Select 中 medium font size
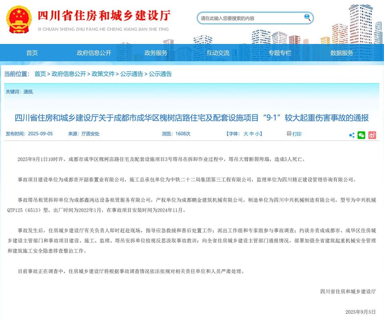This screenshot has width=384, height=321. click(x=251, y=134)
